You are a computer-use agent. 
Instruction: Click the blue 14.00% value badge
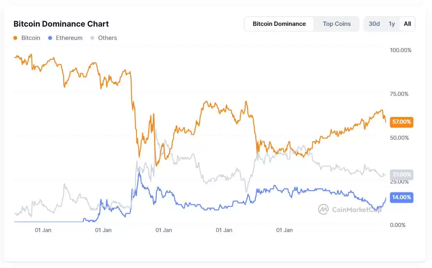click(401, 197)
